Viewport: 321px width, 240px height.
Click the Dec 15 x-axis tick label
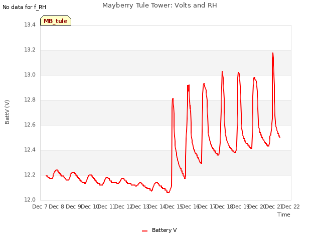pos(174,206)
